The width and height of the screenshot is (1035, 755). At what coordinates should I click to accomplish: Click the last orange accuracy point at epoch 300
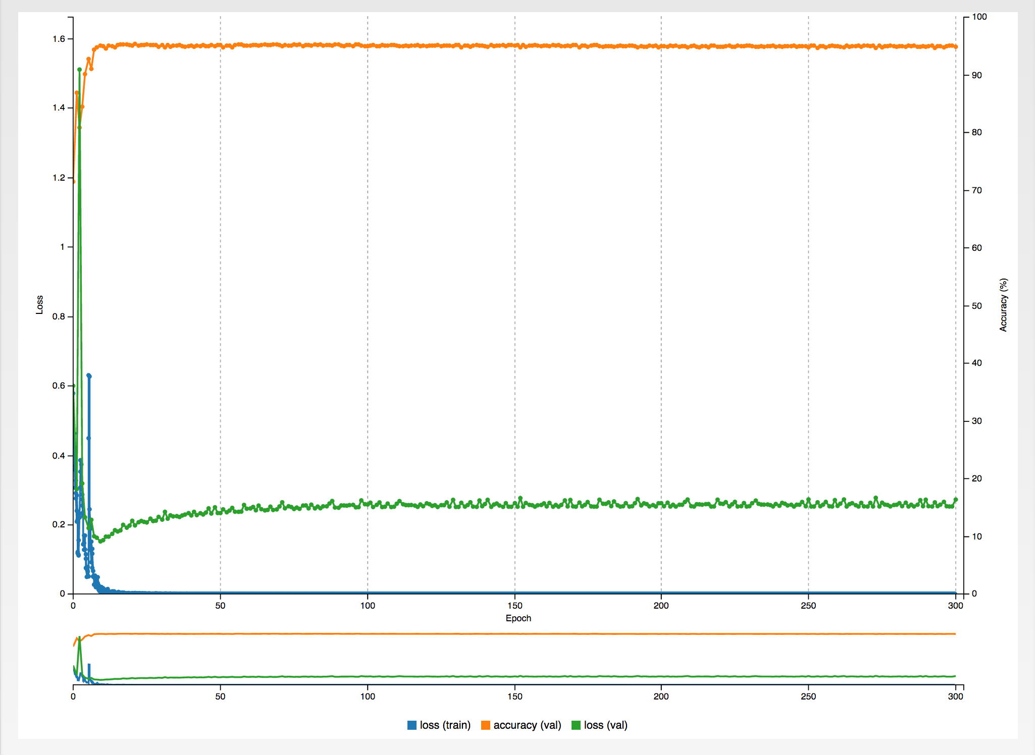(955, 47)
